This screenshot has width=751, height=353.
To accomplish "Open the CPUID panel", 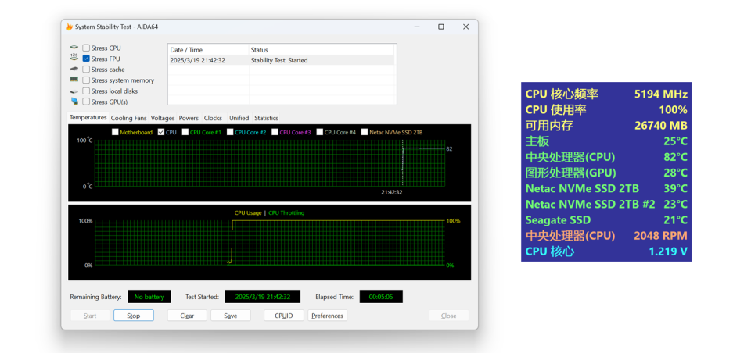I will point(284,316).
